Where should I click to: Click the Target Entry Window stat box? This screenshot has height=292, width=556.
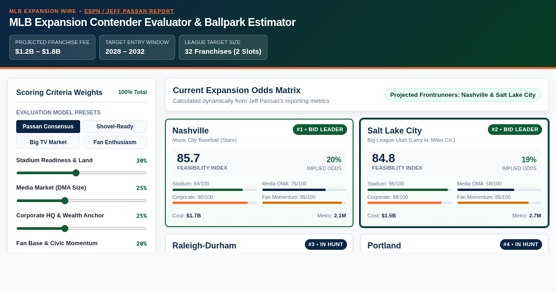(137, 47)
